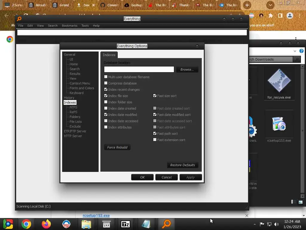
Task: Select Folders in options tree
Action: [x=75, y=117]
